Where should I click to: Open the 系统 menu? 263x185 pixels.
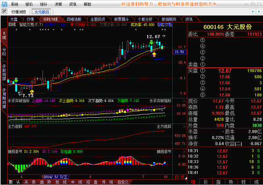click(14, 4)
